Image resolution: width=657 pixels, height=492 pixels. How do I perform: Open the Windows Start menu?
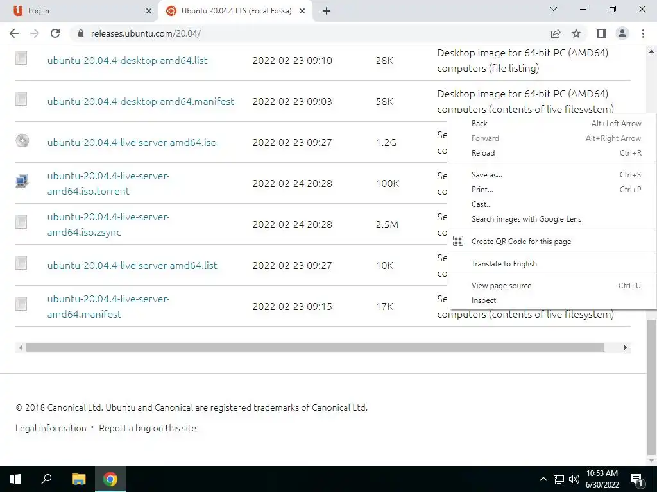[x=15, y=479]
